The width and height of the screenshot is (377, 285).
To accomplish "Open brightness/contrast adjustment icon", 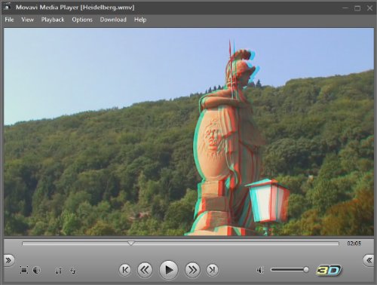I will click(x=37, y=270).
